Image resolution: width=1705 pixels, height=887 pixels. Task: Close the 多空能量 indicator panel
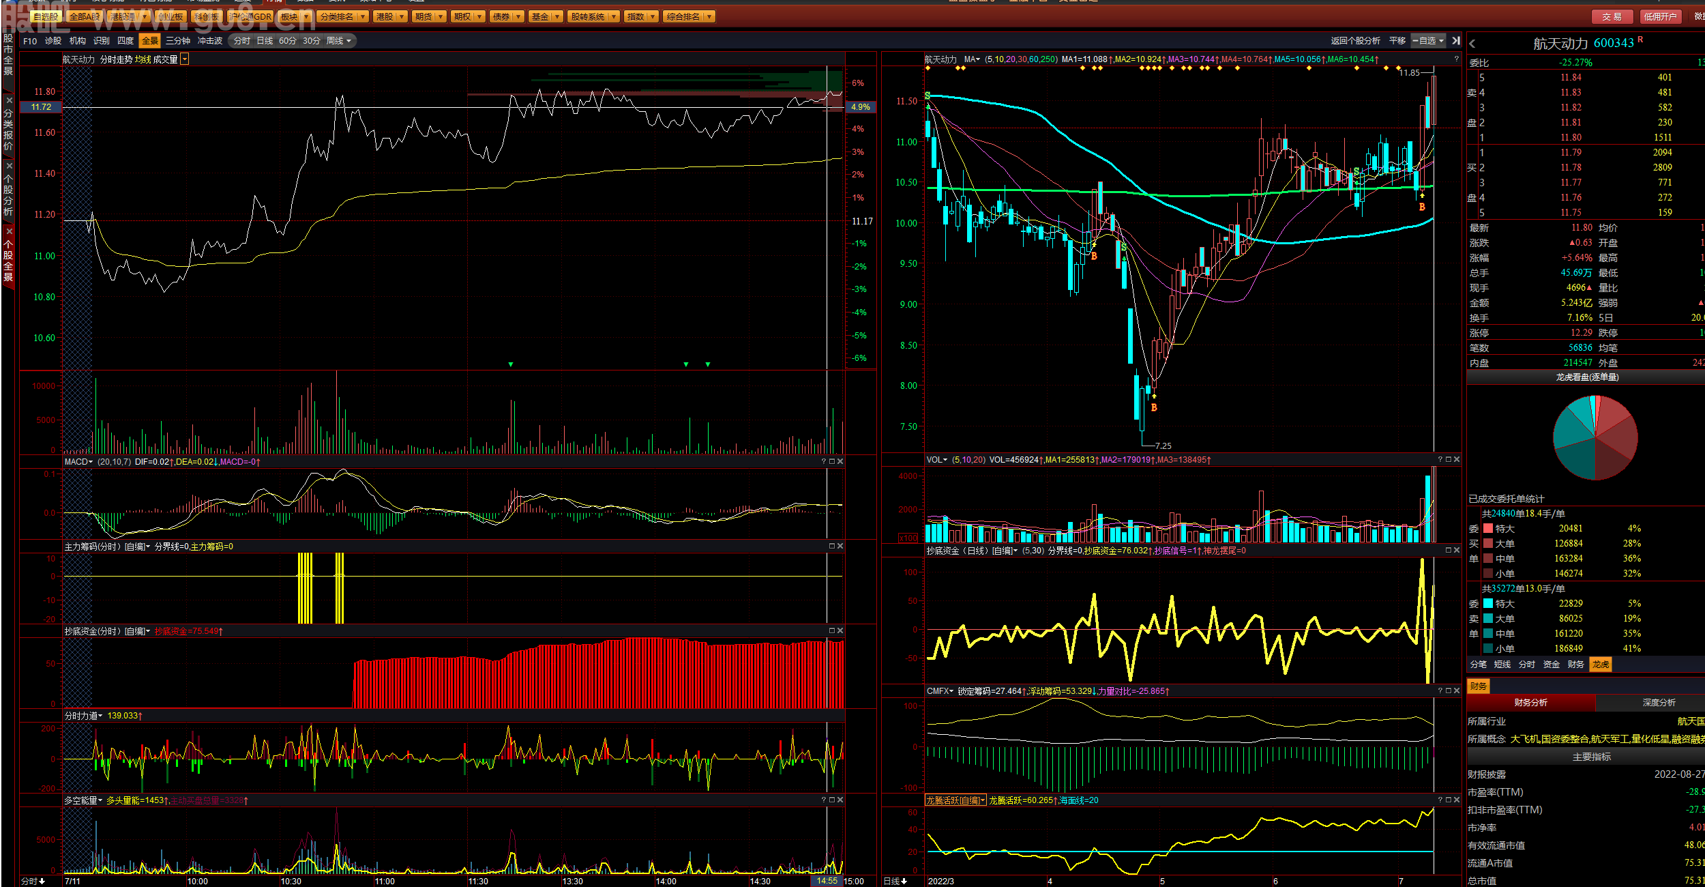point(840,800)
